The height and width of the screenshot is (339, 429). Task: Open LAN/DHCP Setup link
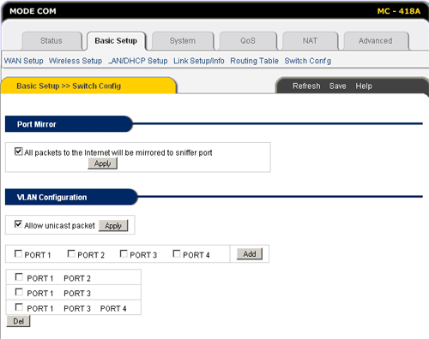tap(138, 61)
